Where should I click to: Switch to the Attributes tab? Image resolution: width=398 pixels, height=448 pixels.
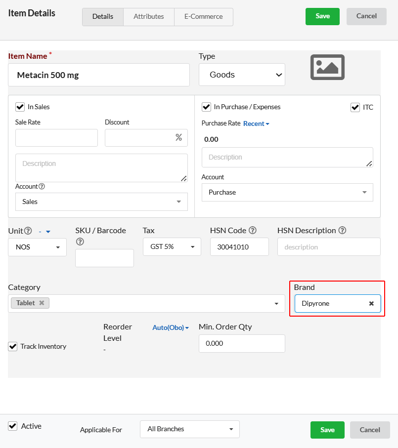[x=149, y=17]
